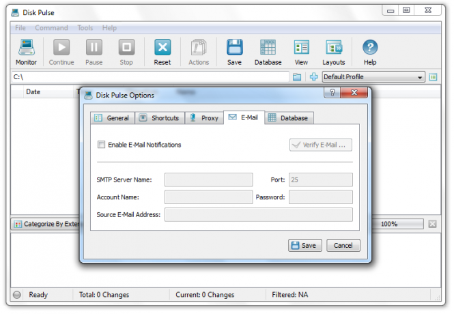454x314 pixels.
Task: Open the Categorize By Extension selector
Action: point(46,224)
